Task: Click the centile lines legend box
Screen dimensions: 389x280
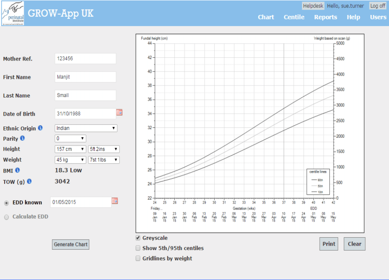Action: pos(318,182)
